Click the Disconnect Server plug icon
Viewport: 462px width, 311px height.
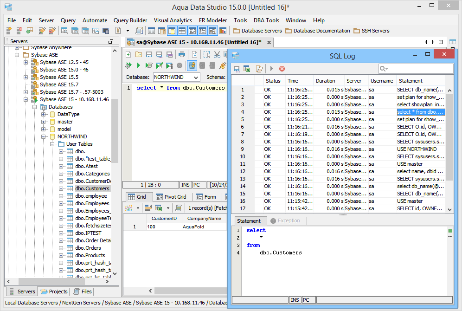pyautogui.click(x=52, y=30)
